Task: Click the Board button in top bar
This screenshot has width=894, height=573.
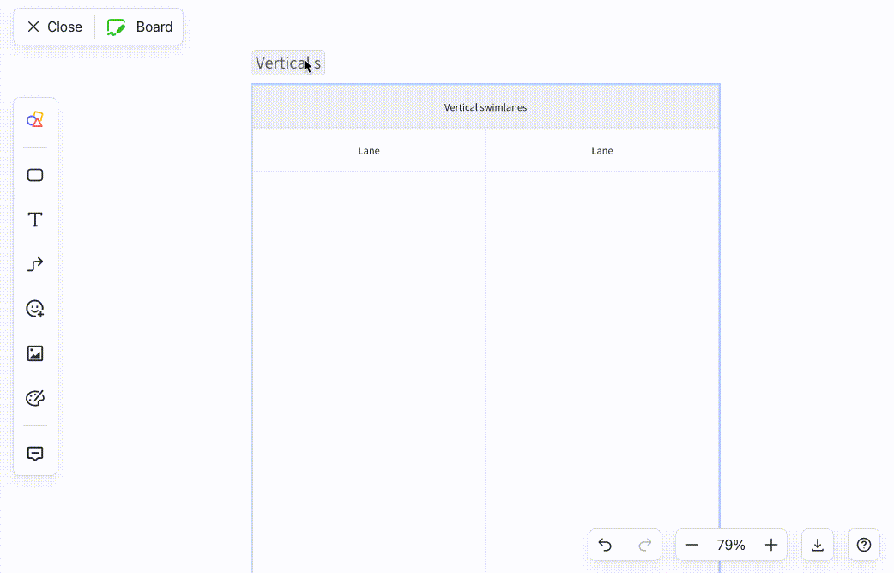Action: (141, 27)
